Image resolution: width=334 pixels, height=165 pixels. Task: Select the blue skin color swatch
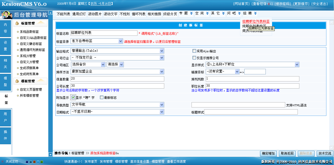38,162
